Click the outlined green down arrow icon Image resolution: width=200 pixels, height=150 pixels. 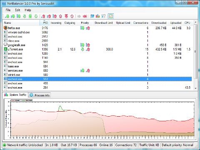[x=36, y=16]
